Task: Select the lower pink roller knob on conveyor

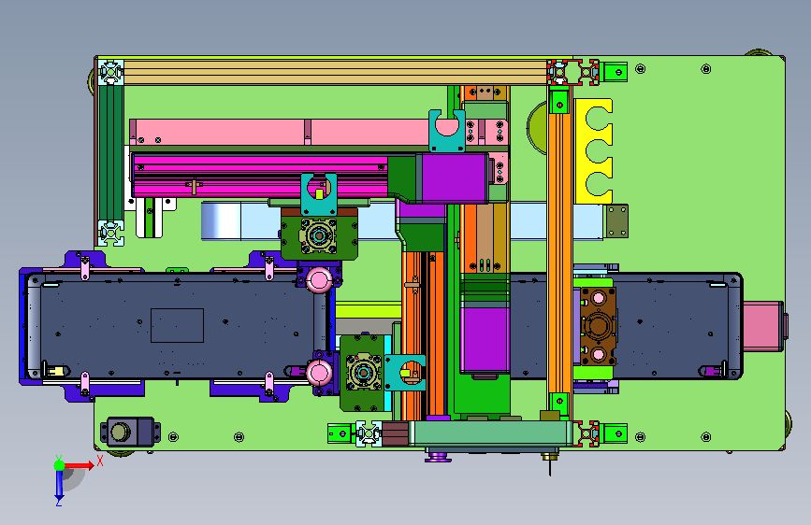Action: pos(319,373)
